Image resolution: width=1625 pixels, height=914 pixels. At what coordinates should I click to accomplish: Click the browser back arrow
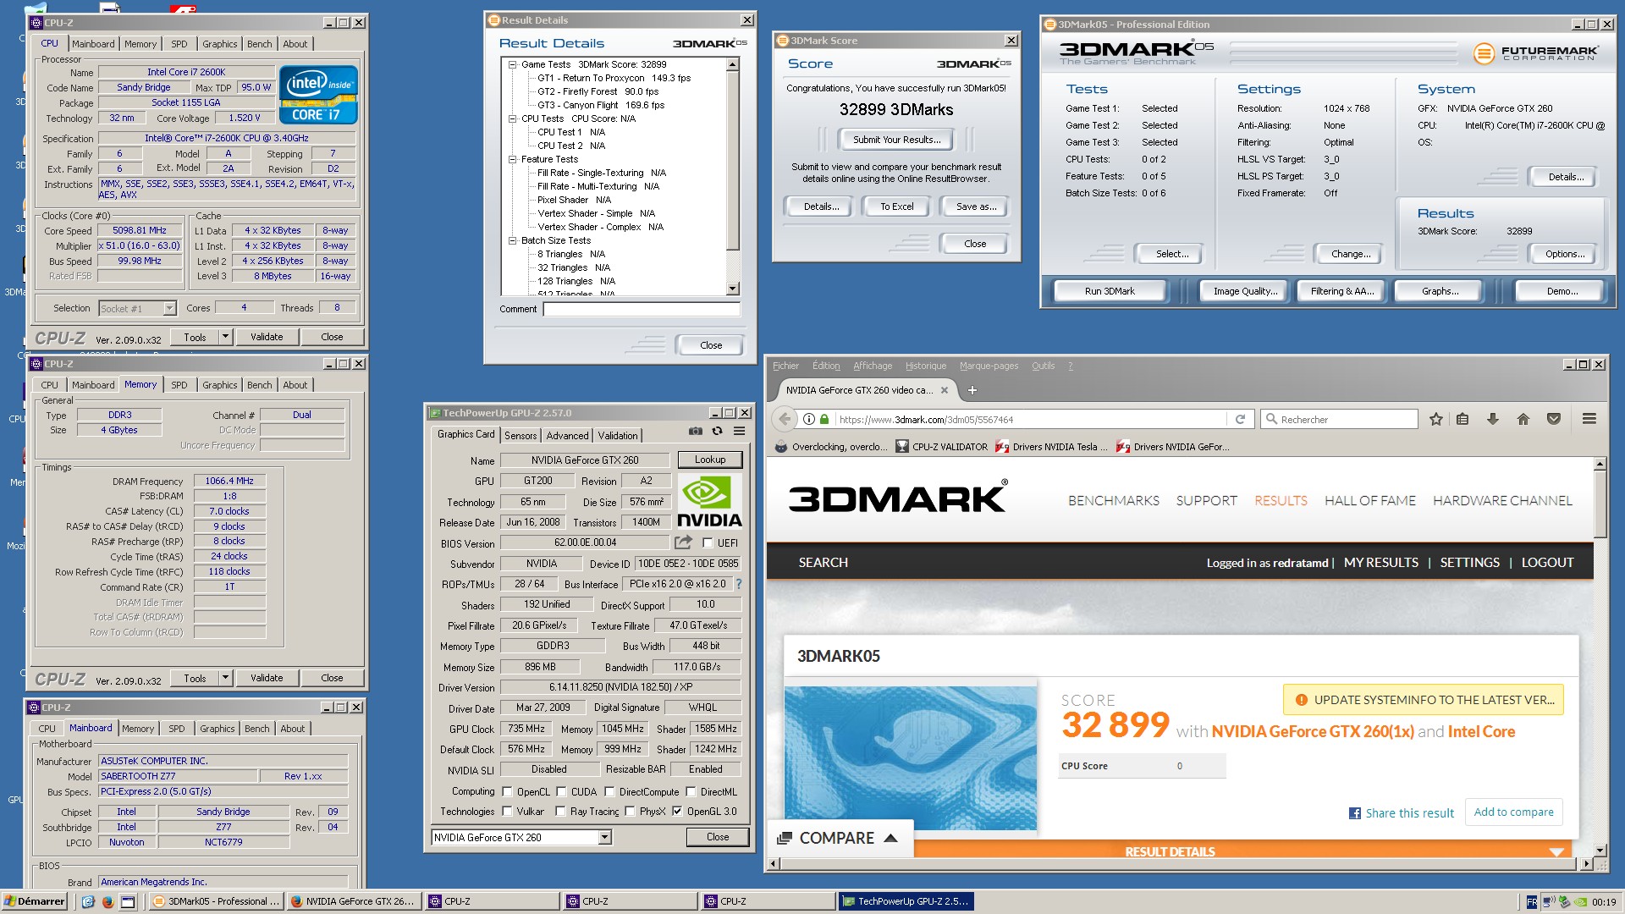[785, 419]
